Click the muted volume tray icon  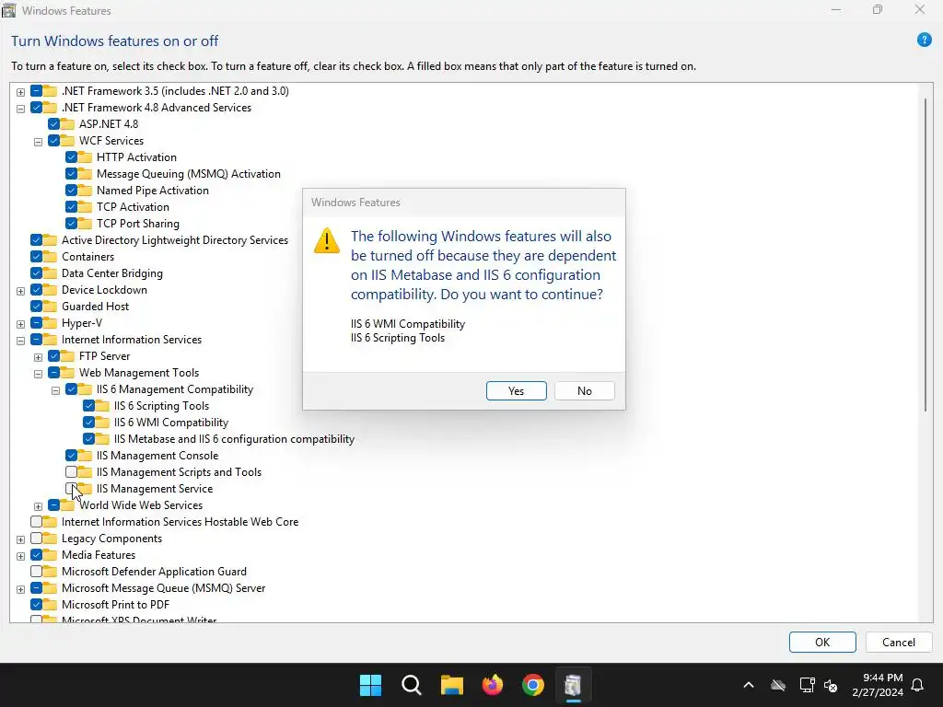coord(832,685)
